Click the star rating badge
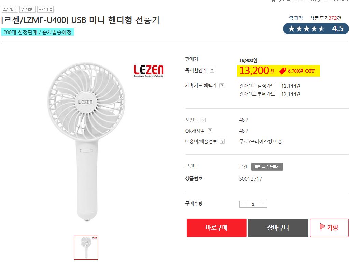 (x=316, y=29)
